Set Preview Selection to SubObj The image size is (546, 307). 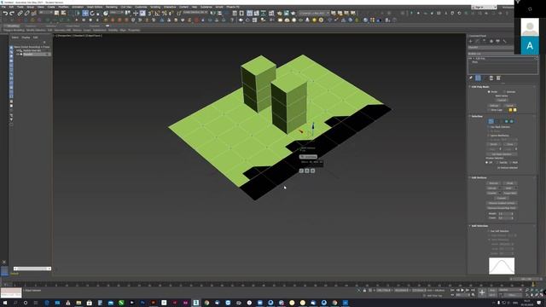coord(497,163)
